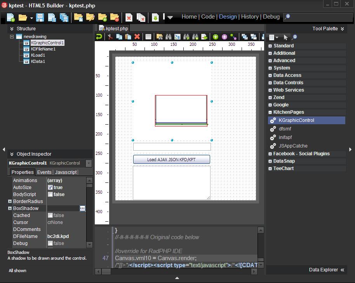This screenshot has height=283, width=355.
Task: Click the Send to Back icon
Action: point(254,36)
